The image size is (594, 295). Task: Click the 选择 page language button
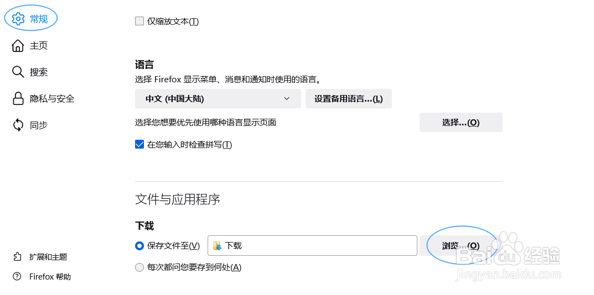[x=461, y=123]
